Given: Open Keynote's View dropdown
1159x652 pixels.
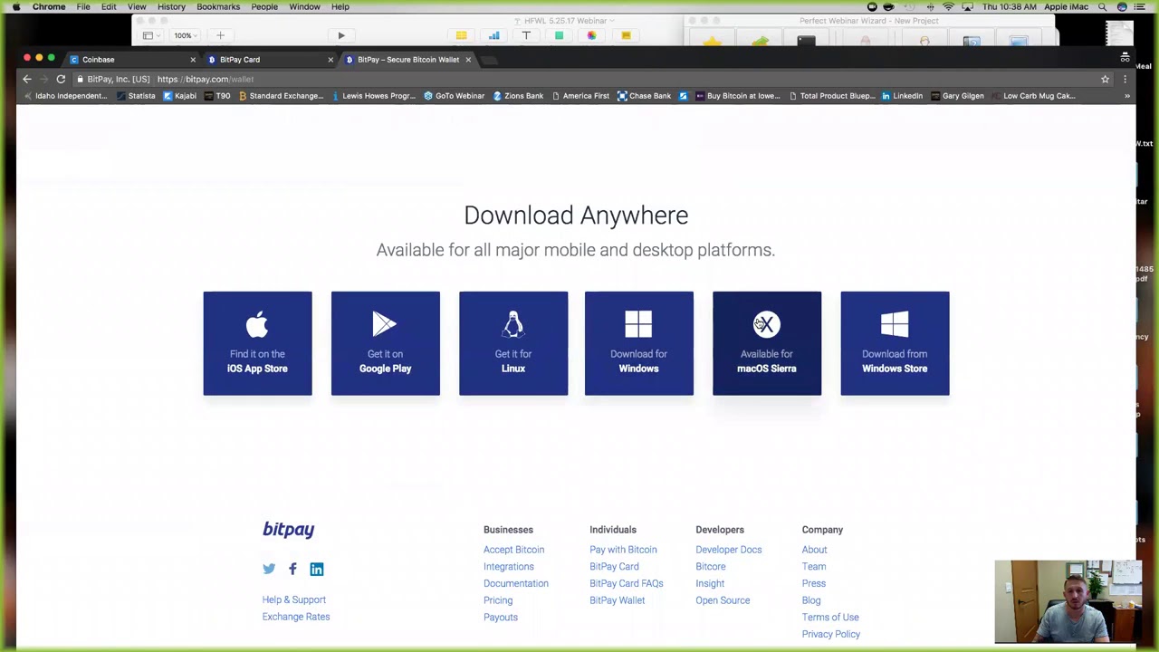Looking at the screenshot, I should tap(150, 35).
